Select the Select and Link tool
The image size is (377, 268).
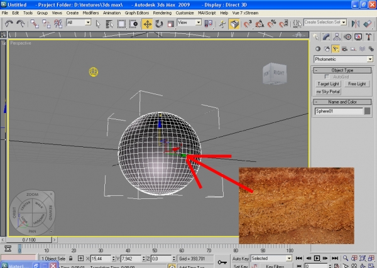[x=35, y=24]
